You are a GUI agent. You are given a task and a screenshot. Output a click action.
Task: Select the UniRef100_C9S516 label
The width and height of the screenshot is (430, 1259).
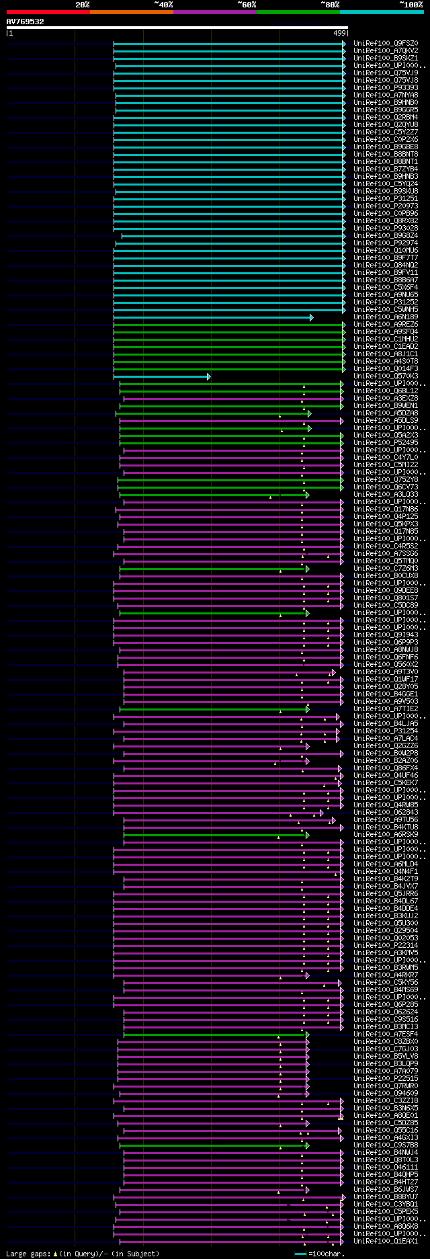tap(386, 1020)
